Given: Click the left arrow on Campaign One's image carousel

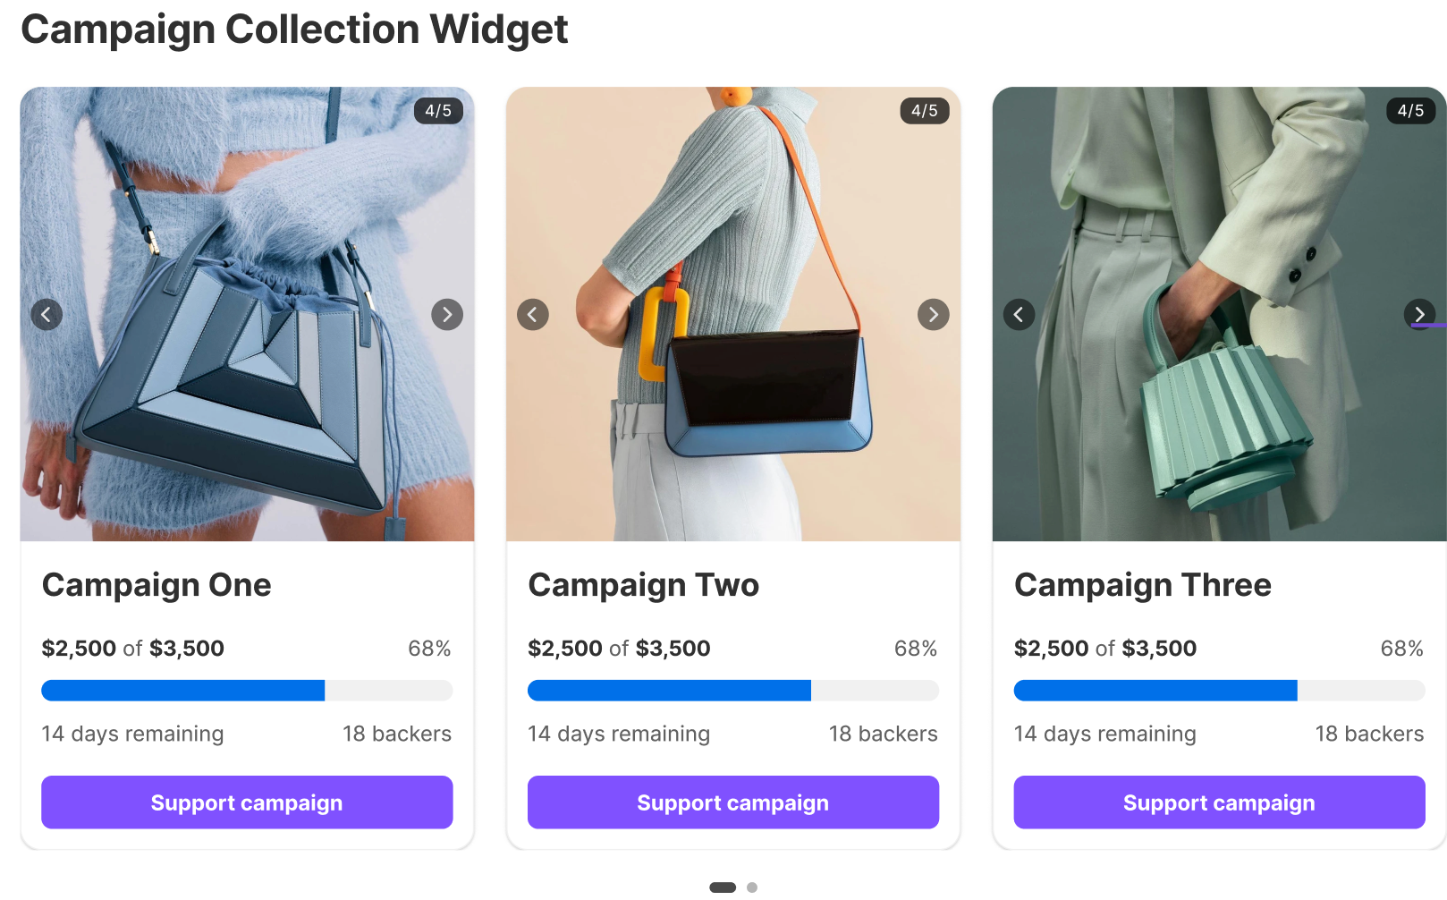Looking at the screenshot, I should click(x=47, y=314).
